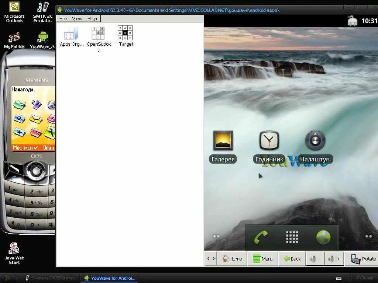Click the 5 jkl key on Siemens keypad
The height and width of the screenshot is (283, 378).
tap(37, 203)
